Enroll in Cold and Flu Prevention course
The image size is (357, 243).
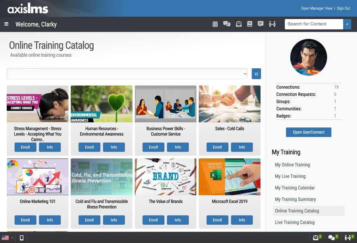tap(89, 220)
